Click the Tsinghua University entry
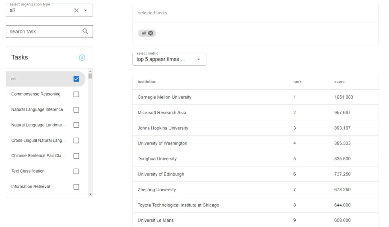389x227 pixels. (x=157, y=159)
